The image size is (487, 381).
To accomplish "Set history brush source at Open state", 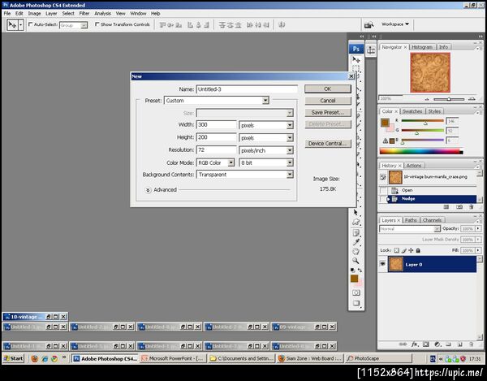I will pos(383,190).
